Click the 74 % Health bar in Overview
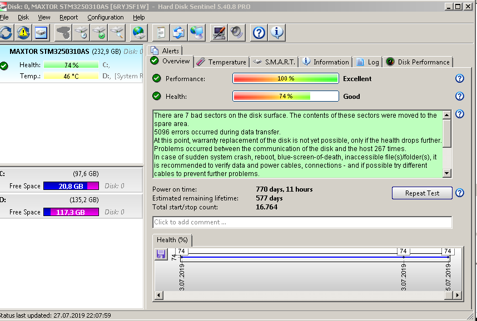This screenshot has width=477, height=321. (x=286, y=97)
